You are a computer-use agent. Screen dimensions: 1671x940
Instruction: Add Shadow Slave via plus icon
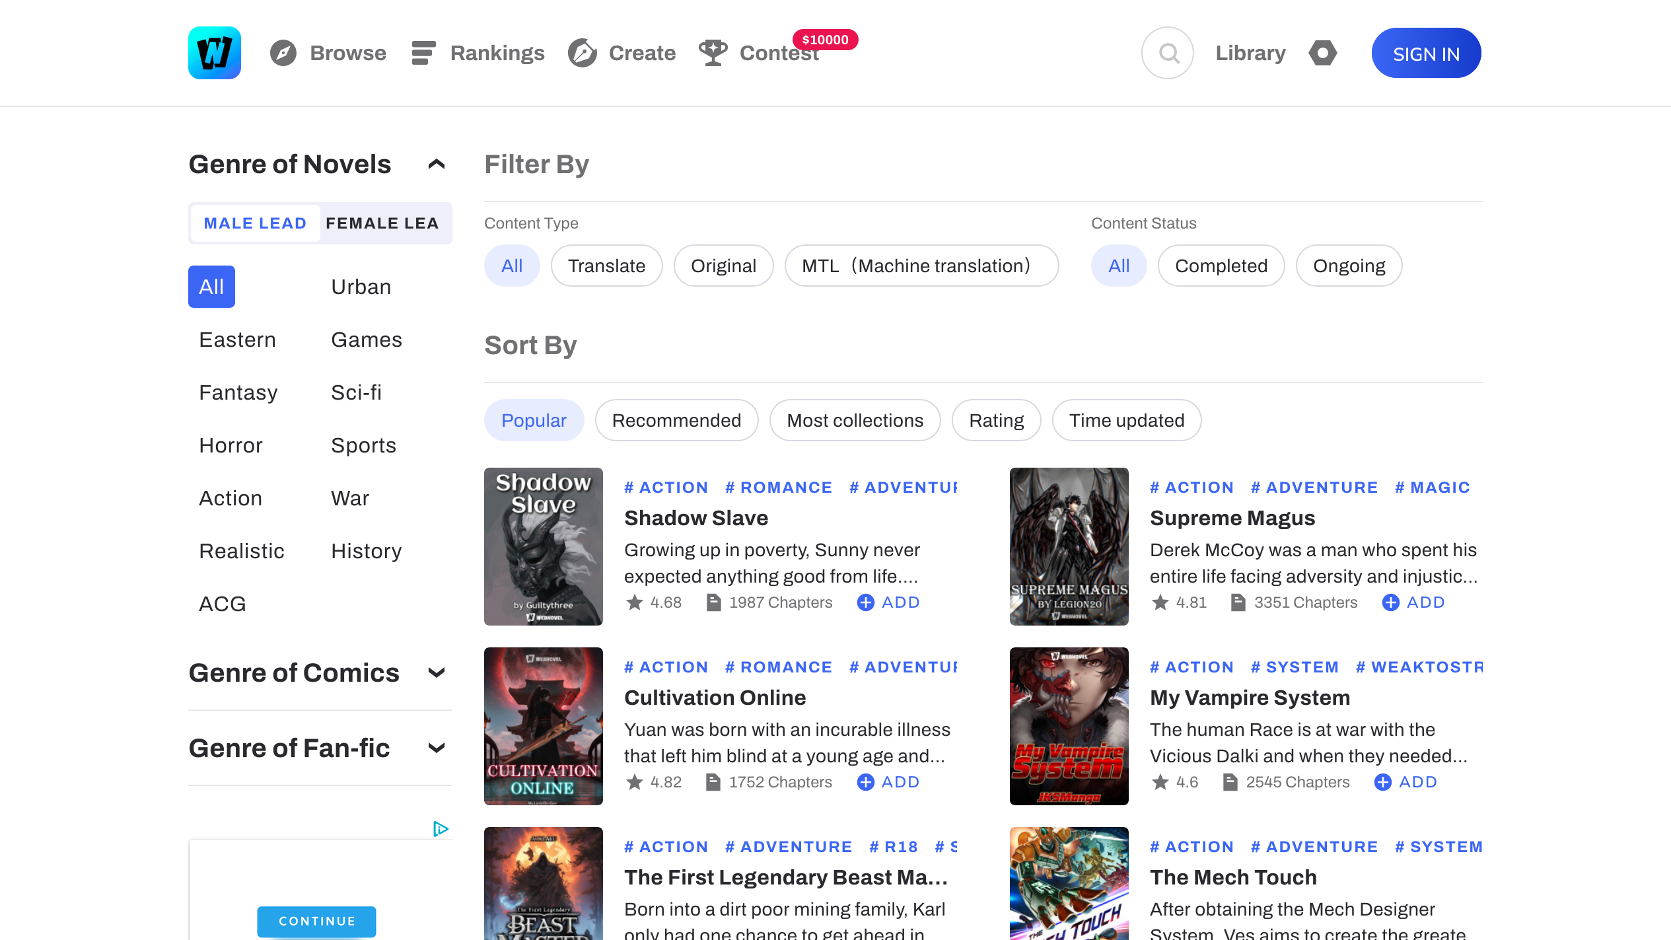tap(865, 602)
